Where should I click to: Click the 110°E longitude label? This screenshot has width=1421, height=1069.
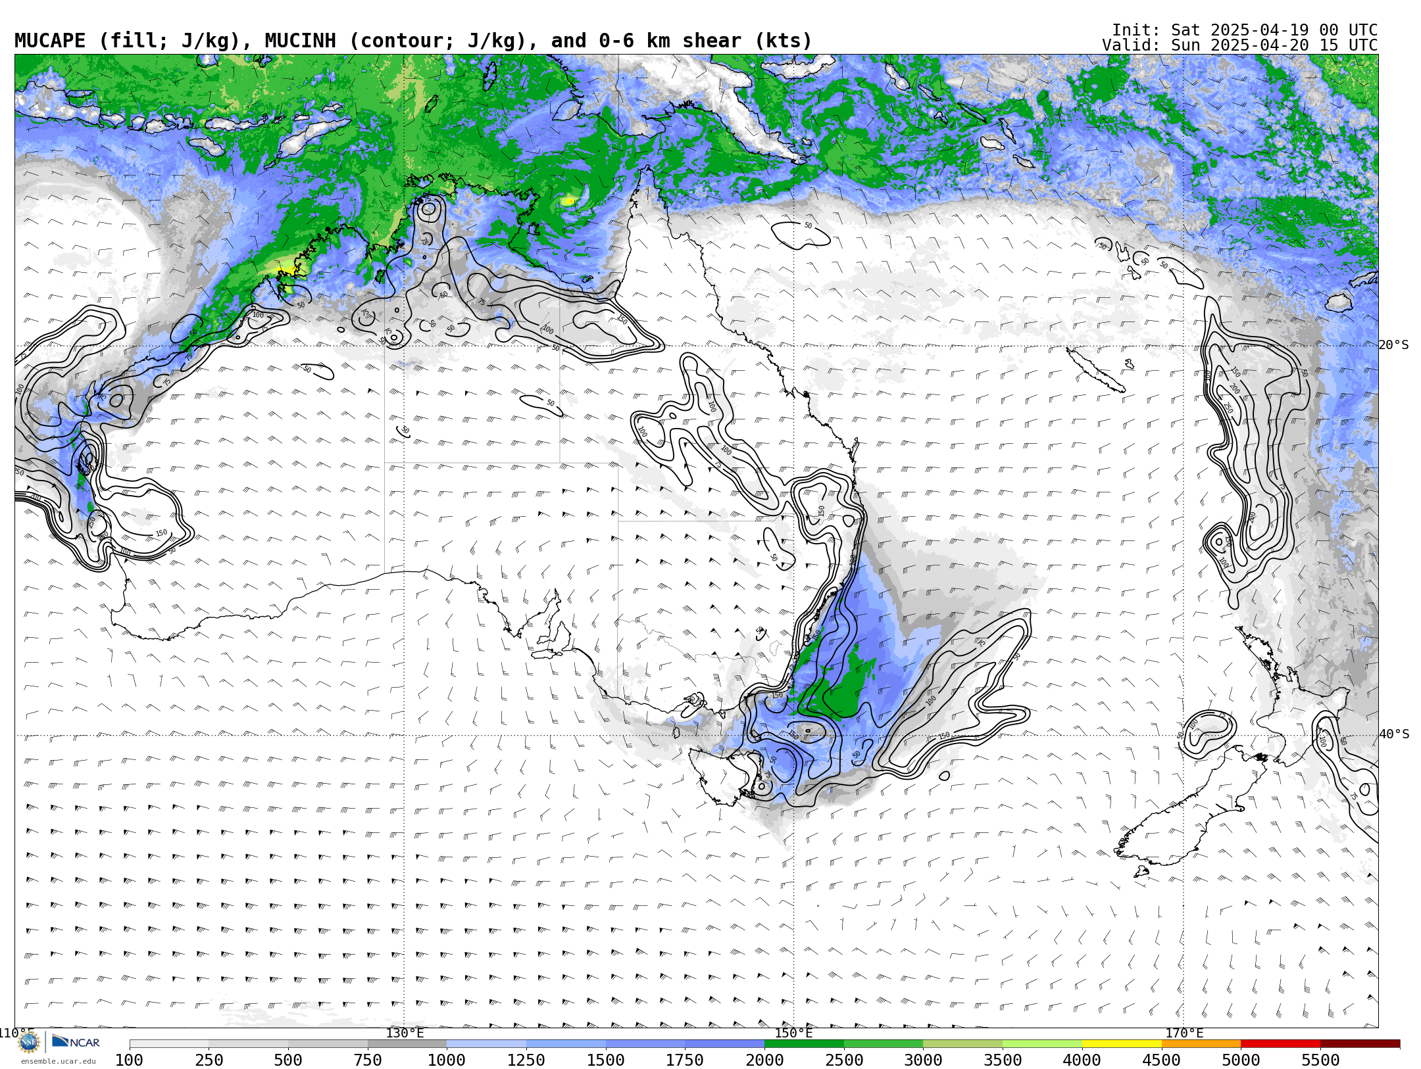(16, 1033)
